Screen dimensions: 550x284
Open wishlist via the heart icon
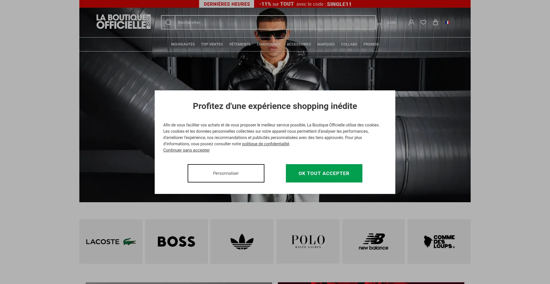pos(423,22)
